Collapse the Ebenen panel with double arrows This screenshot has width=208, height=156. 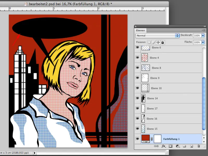pos(205,27)
